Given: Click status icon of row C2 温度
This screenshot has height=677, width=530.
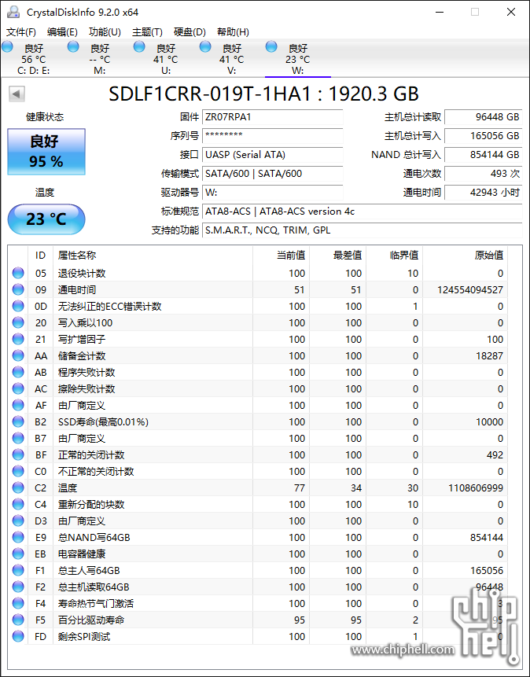Looking at the screenshot, I should click(18, 488).
